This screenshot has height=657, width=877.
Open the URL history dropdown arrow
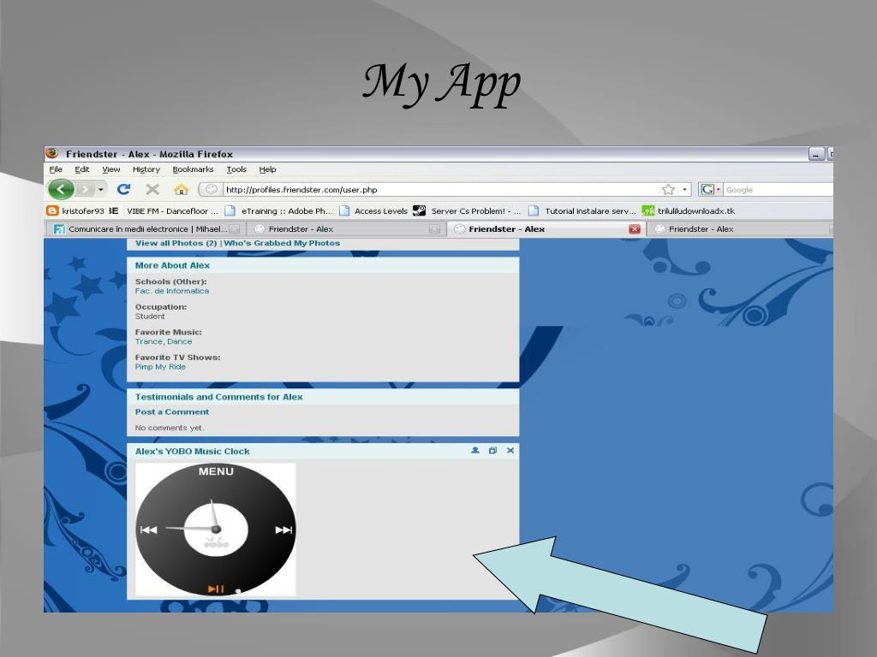click(684, 189)
